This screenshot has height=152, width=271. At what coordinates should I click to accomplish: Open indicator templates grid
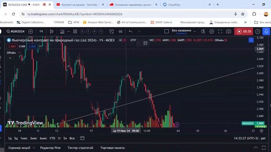75,31
